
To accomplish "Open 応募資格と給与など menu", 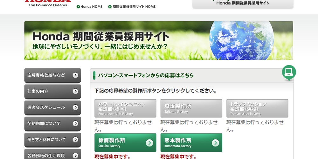I will point(53,75).
